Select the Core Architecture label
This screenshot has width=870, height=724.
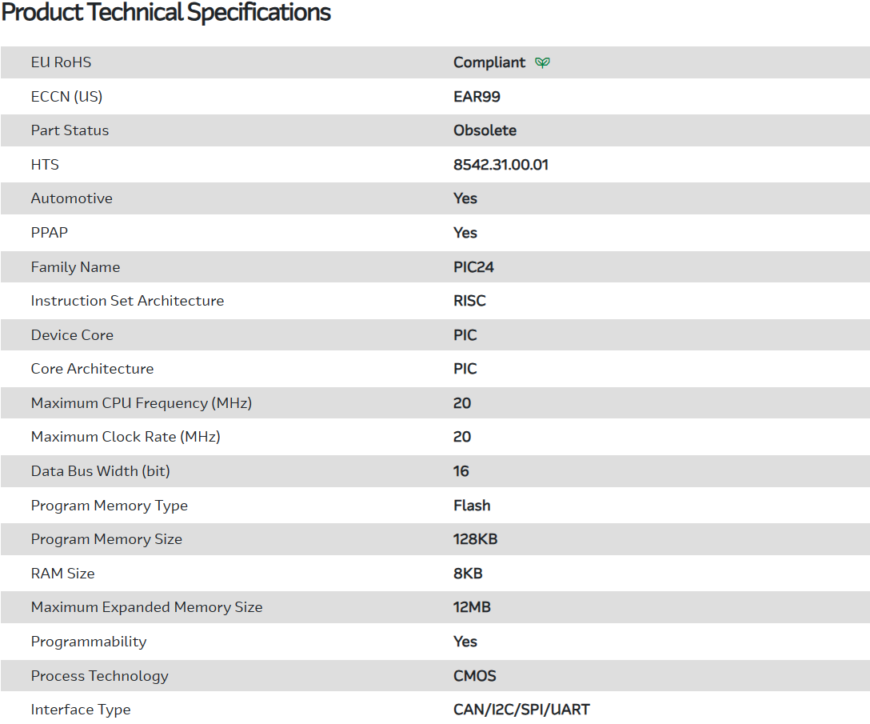point(92,369)
